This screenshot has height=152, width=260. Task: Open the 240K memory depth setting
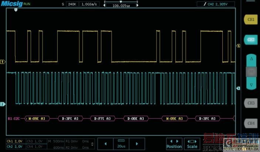point(72,4)
